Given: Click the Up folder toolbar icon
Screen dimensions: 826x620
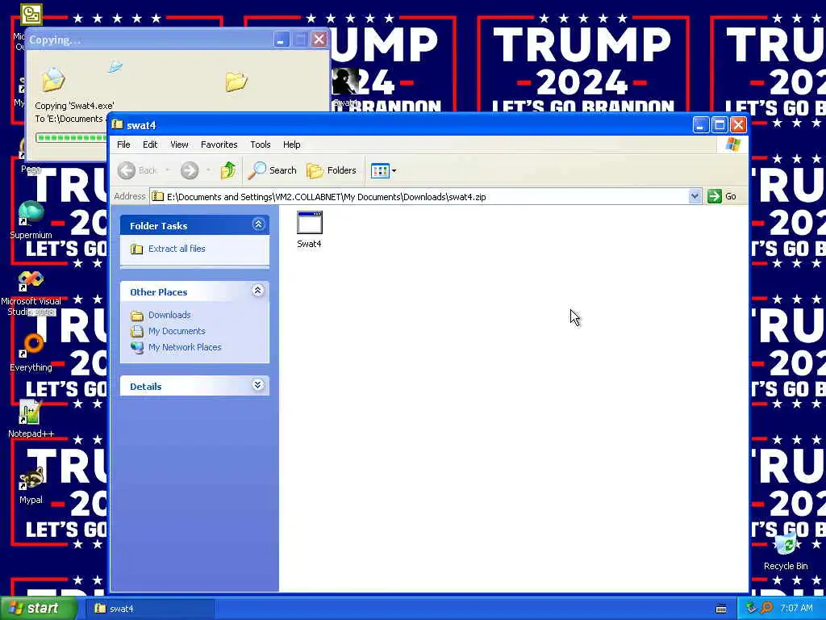Looking at the screenshot, I should 228,170.
